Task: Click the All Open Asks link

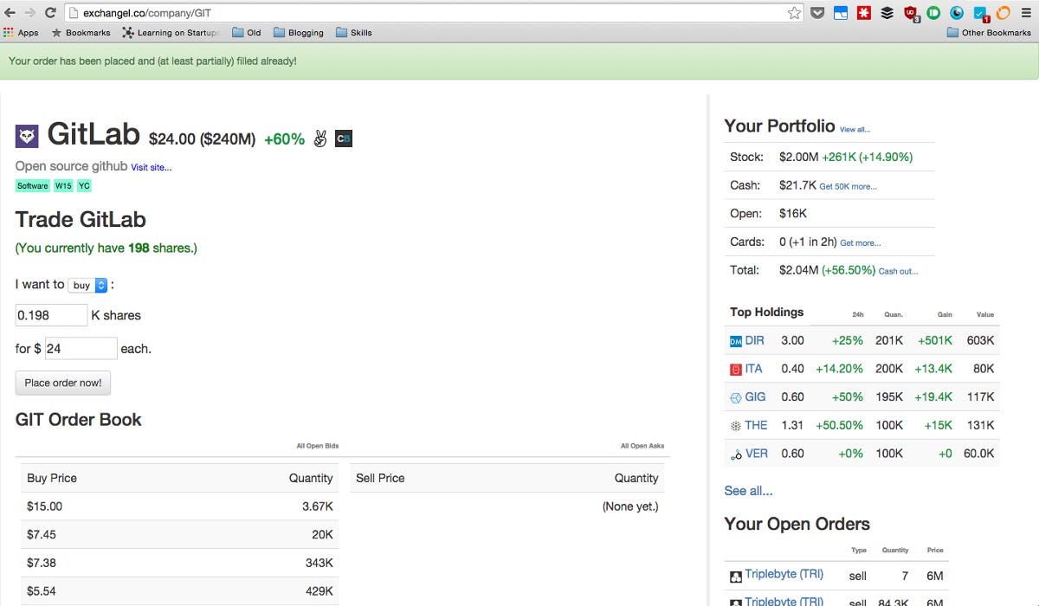Action: pyautogui.click(x=642, y=446)
